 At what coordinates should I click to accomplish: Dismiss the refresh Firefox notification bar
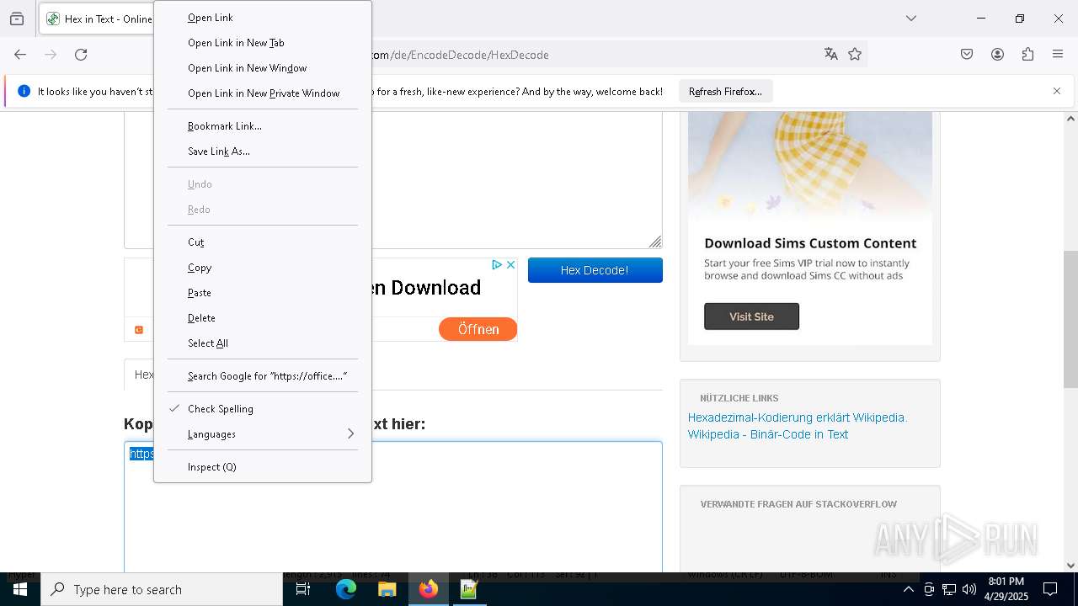pos(1057,91)
